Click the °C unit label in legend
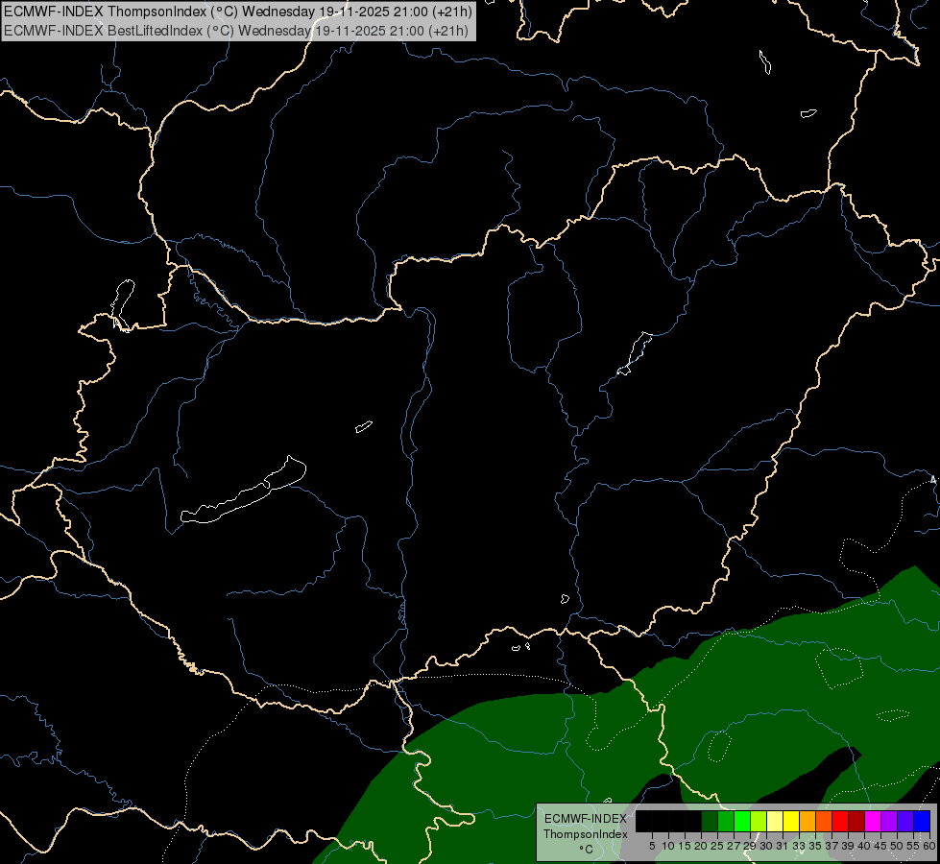The height and width of the screenshot is (864, 940). [587, 850]
